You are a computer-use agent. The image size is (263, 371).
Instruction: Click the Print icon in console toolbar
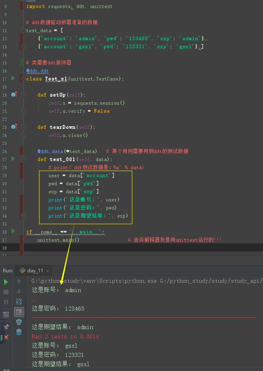click(x=19, y=322)
